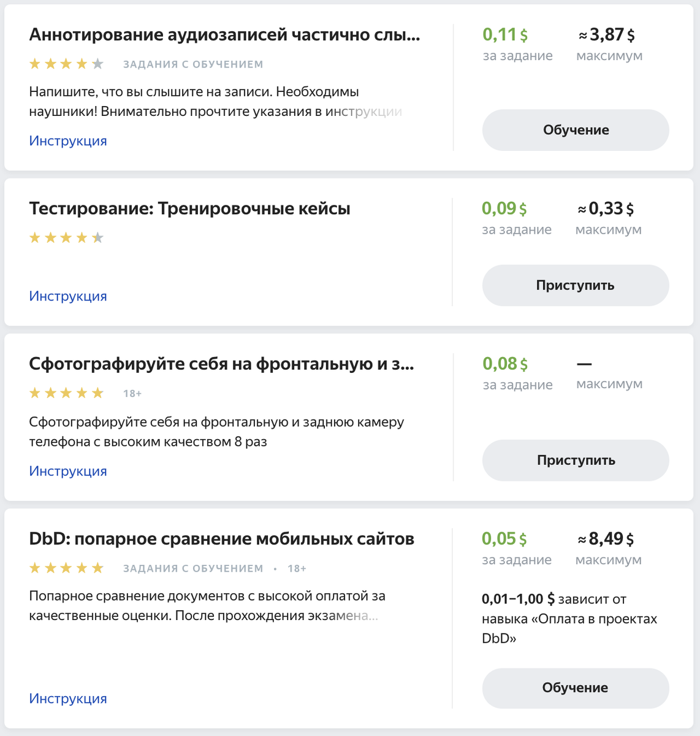This screenshot has height=736, width=700.
Task: Open 'Тестирование: Тренировочные кейсы' task title
Action: pyautogui.click(x=189, y=209)
